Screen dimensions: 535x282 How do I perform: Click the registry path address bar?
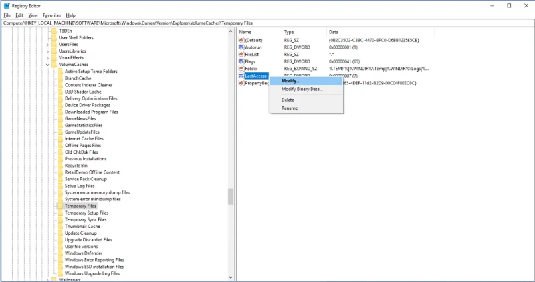(267, 23)
